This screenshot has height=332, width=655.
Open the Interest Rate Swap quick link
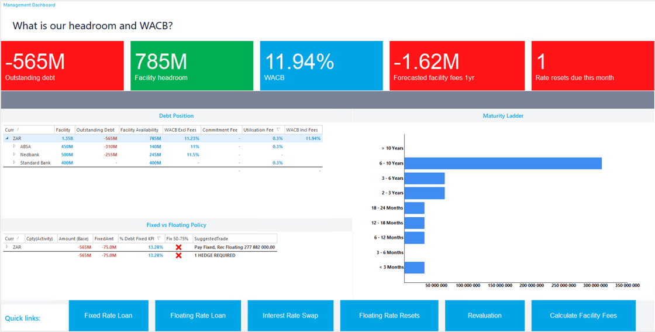pyautogui.click(x=291, y=315)
